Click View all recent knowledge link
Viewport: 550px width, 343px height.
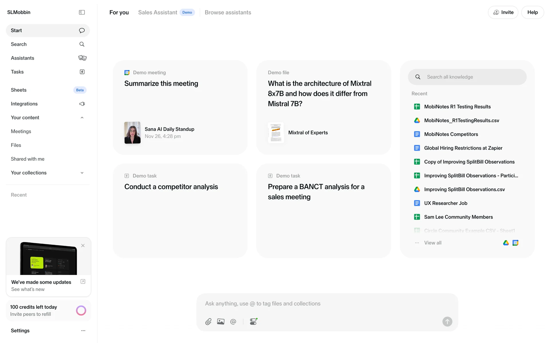point(433,243)
